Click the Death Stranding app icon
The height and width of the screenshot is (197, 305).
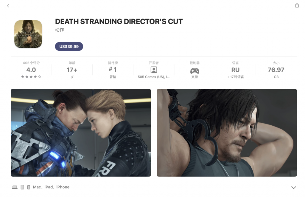tap(28, 34)
